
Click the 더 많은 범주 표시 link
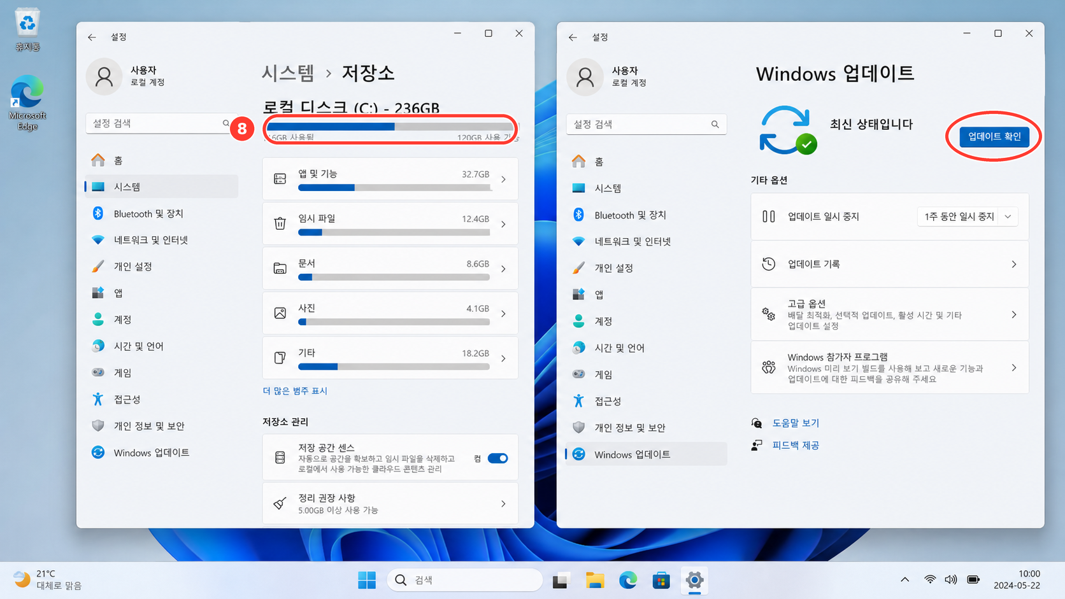click(295, 391)
